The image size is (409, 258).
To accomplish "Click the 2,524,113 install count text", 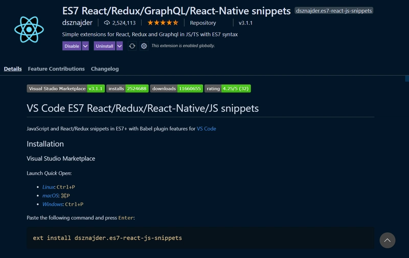I will pos(124,23).
